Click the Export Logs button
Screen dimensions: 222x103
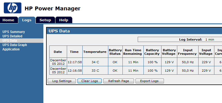pyautogui.click(x=150, y=81)
